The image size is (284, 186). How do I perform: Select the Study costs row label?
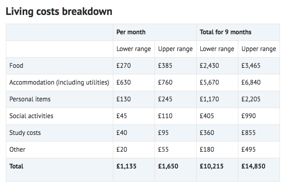pyautogui.click(x=25, y=133)
